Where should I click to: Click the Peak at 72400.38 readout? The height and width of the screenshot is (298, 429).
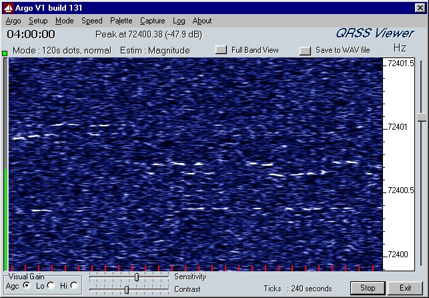[149, 35]
